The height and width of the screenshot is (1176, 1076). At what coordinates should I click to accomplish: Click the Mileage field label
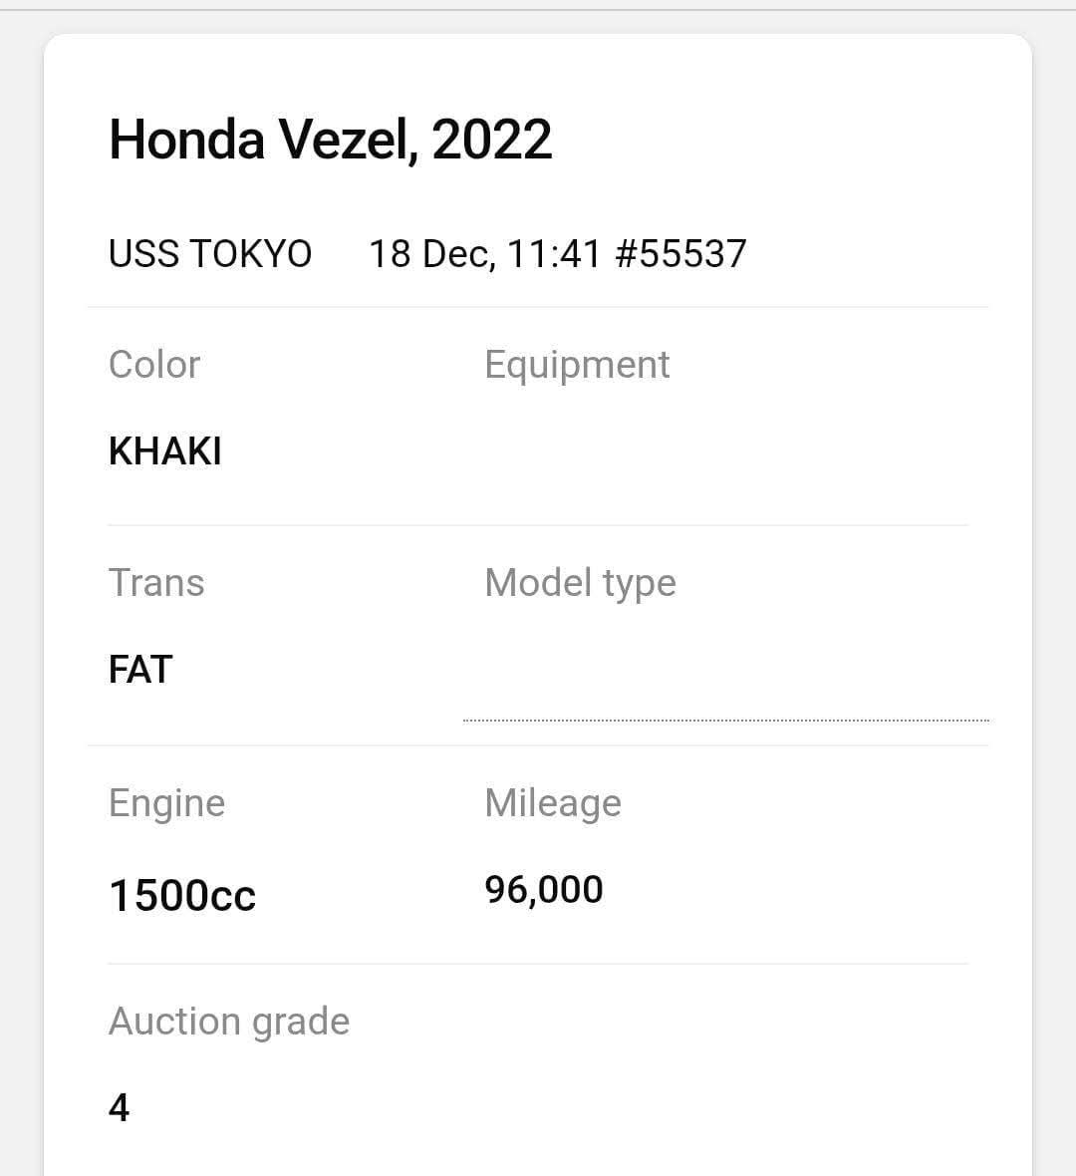tap(552, 803)
